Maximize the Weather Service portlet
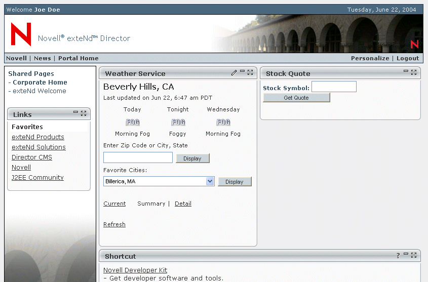The width and height of the screenshot is (428, 282). (250, 72)
